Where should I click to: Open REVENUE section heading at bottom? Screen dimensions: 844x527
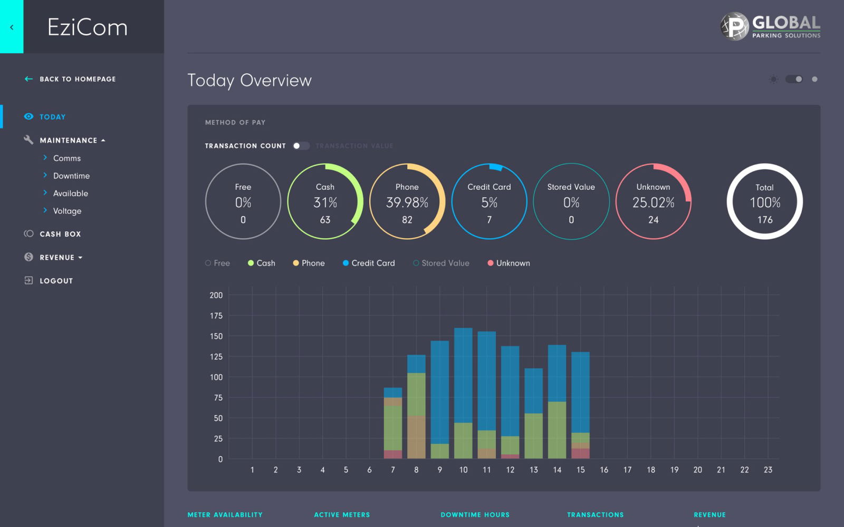[x=710, y=515]
